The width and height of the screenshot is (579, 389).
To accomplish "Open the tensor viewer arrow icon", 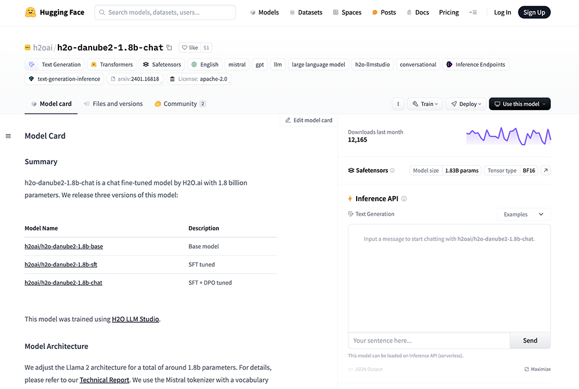I will (545, 170).
